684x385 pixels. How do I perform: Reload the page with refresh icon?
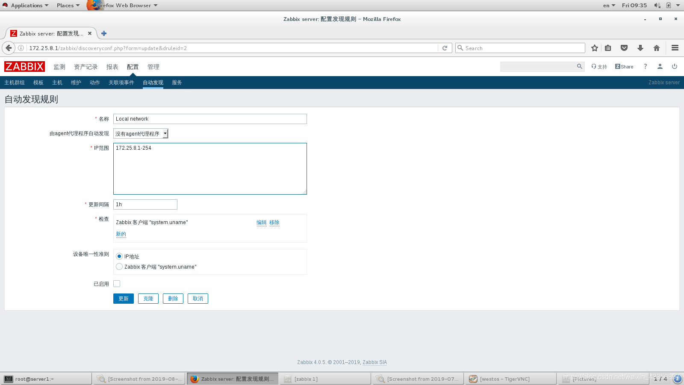[445, 48]
